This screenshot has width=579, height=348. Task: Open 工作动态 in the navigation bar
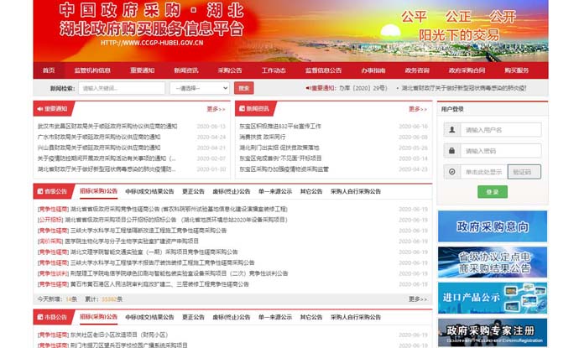(274, 70)
